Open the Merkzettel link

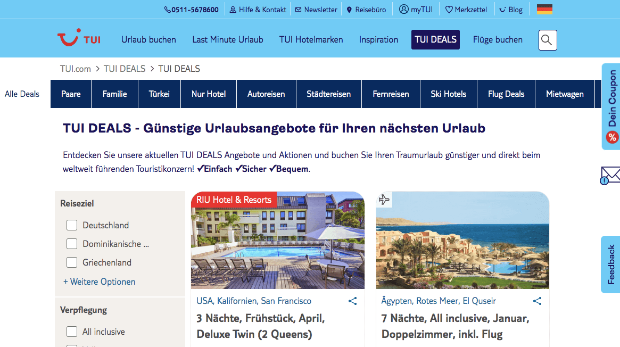click(x=470, y=10)
